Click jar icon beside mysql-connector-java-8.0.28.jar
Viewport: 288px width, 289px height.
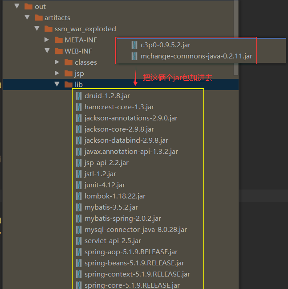79,230
